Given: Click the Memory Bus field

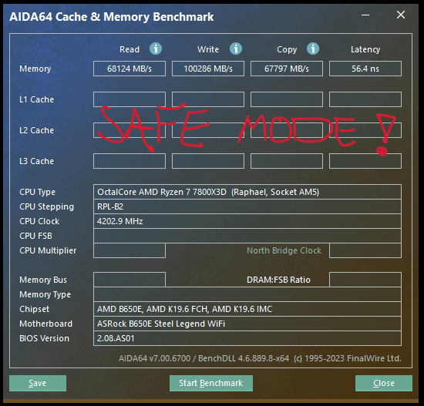Looking at the screenshot, I should (130, 280).
